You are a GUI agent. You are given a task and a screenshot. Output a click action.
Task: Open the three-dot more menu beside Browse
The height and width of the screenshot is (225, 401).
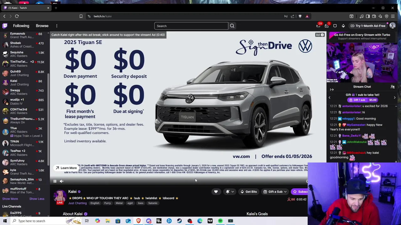point(57,26)
